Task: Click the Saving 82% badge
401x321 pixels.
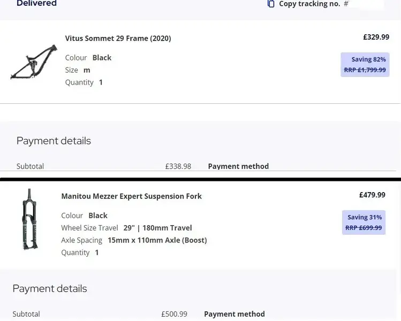Action: click(365, 65)
